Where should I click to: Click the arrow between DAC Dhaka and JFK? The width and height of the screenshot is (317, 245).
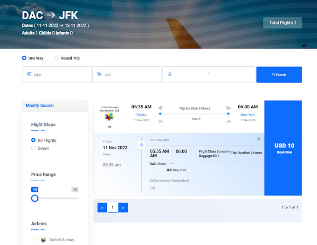coord(172,164)
